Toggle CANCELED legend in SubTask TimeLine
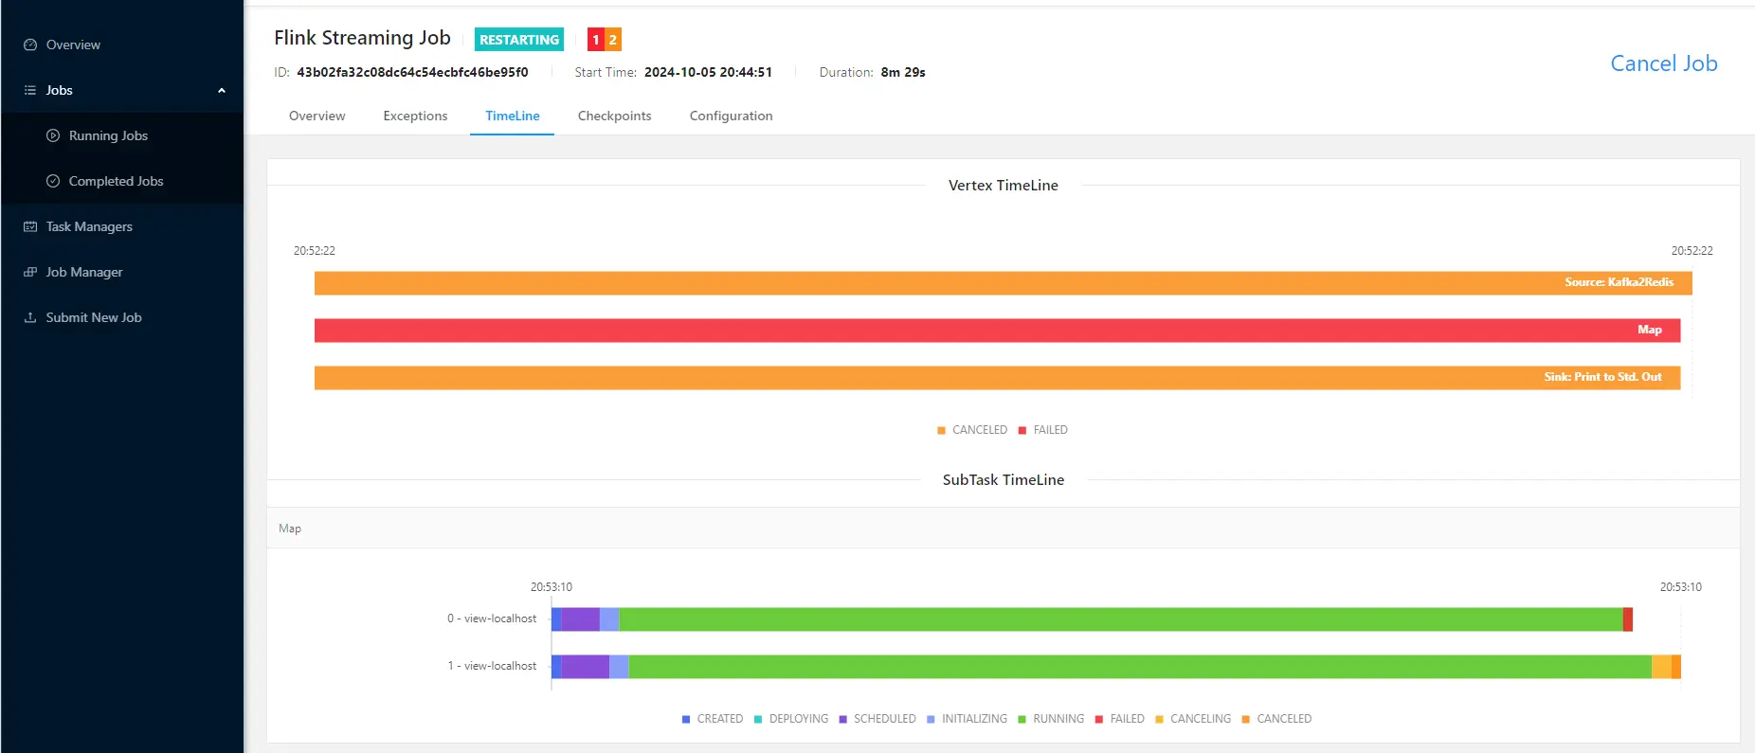The width and height of the screenshot is (1755, 753). tap(1276, 719)
